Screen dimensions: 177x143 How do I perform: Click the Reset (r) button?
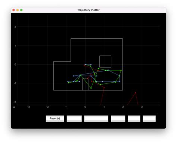[x=55, y=118]
